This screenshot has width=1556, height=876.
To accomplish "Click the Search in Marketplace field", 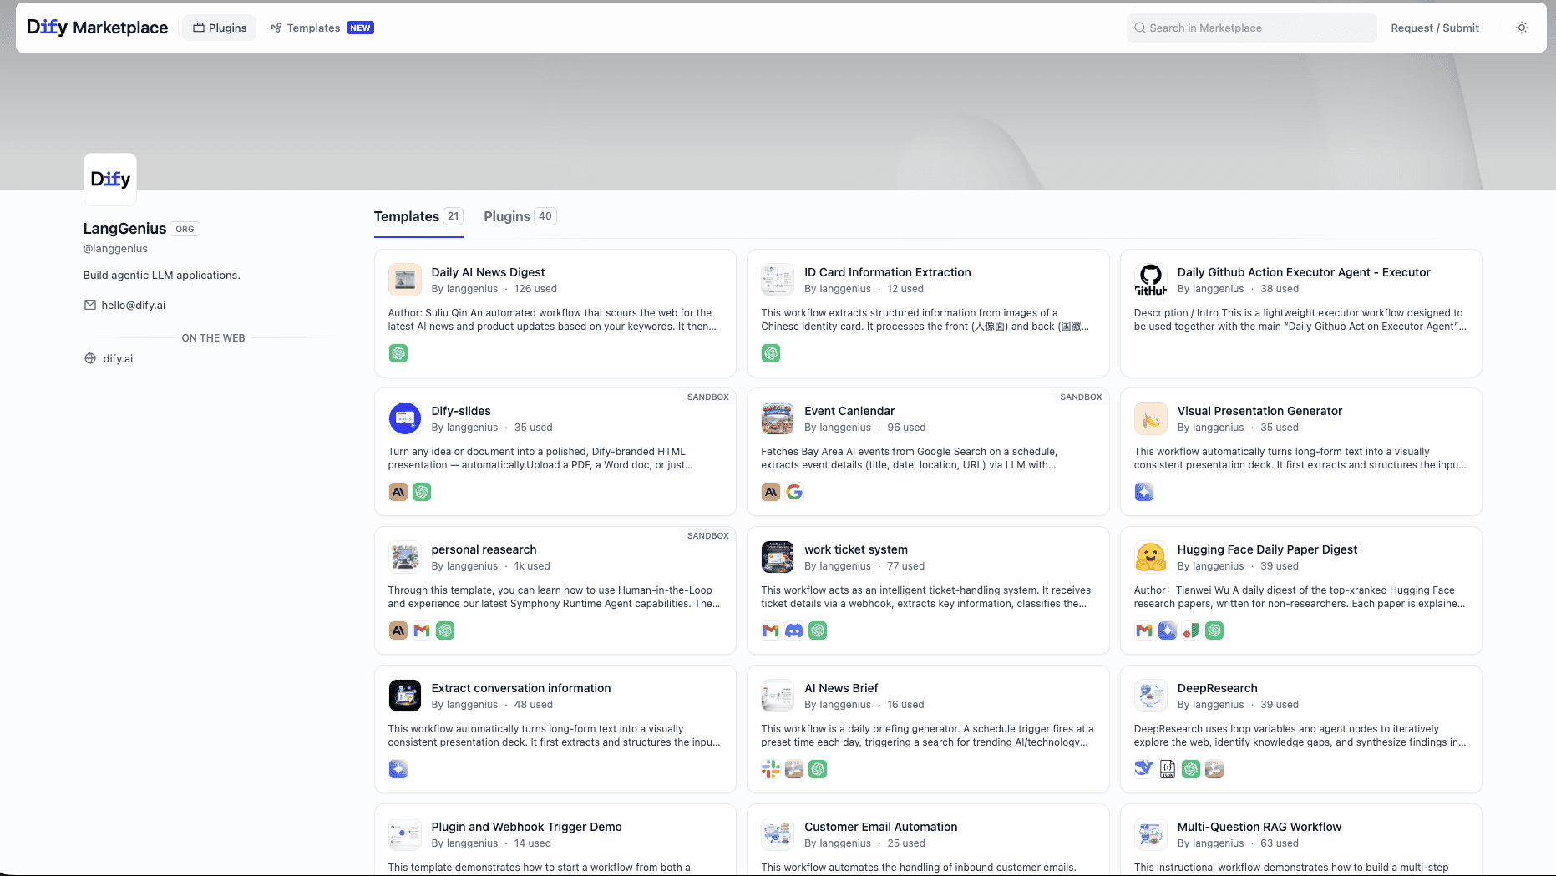I will click(1251, 28).
